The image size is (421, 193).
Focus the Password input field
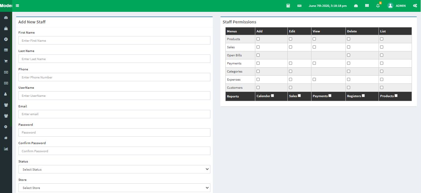[114, 132]
